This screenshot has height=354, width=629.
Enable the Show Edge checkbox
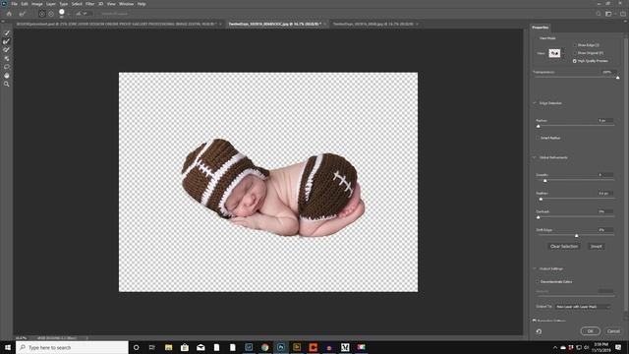coord(575,45)
